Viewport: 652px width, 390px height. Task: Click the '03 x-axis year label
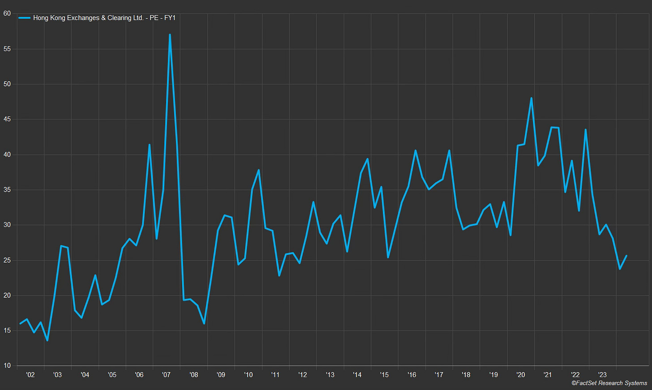57,375
